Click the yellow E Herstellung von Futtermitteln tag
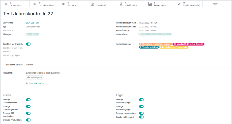The height and width of the screenshot is (124, 232). 174,47
